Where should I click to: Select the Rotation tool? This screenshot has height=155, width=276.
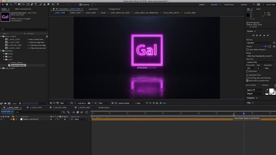[16, 4]
